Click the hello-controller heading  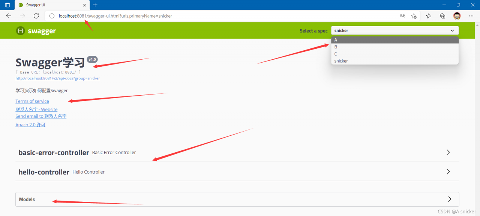[x=44, y=172]
